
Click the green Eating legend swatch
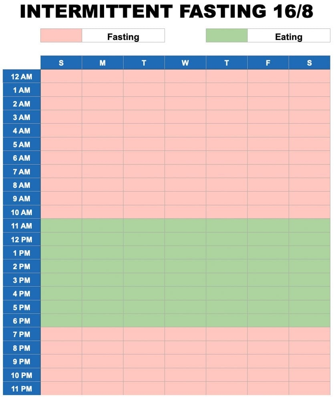(x=227, y=36)
